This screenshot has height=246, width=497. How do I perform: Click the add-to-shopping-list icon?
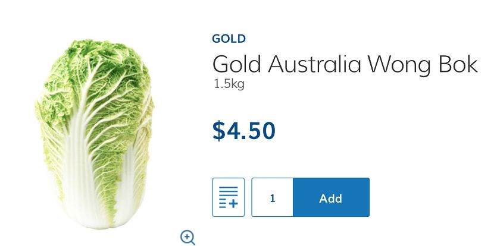tap(228, 197)
